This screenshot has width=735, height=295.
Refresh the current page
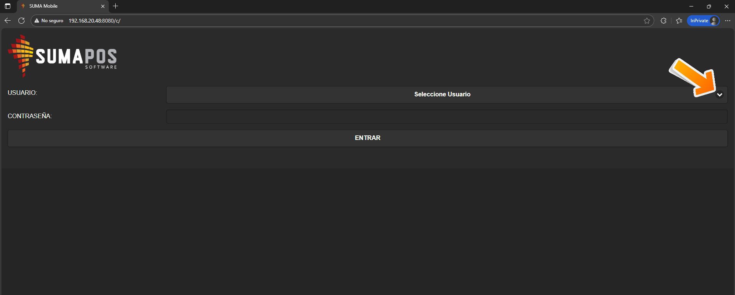tap(21, 21)
